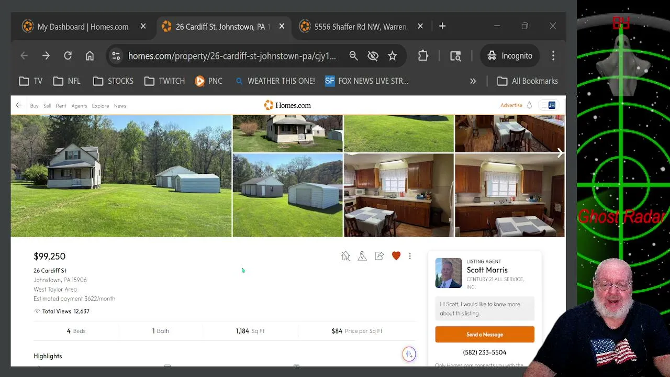Click the Advertise link
Screen dimensions: 670x377
511,105
